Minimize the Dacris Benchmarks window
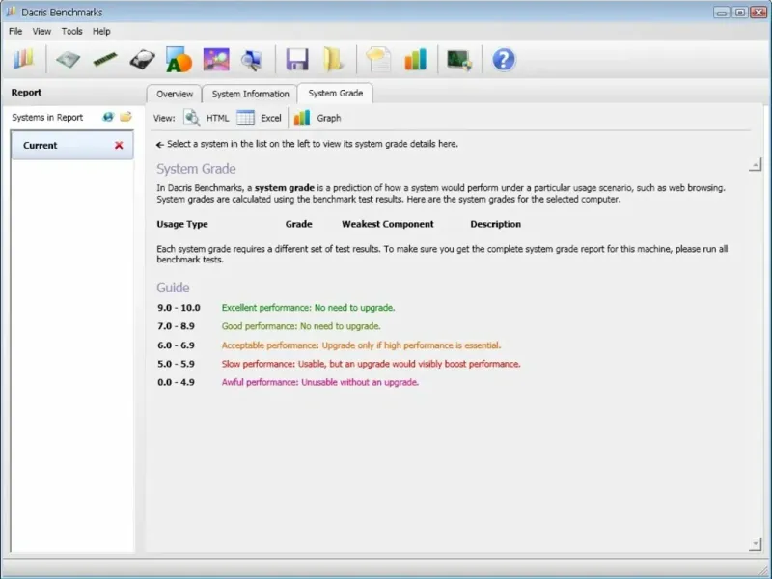The image size is (772, 579). (721, 13)
